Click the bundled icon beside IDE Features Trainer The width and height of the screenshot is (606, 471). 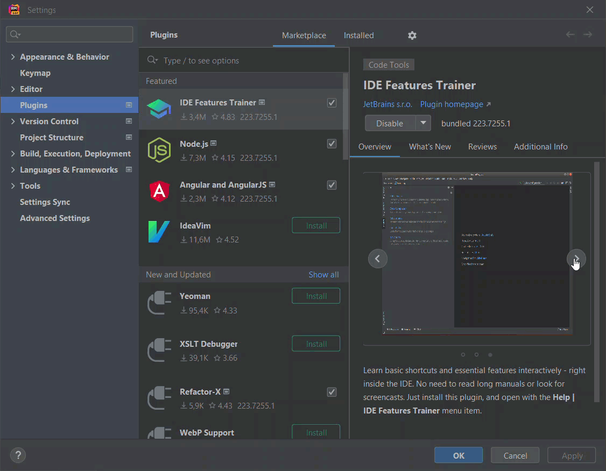pyautogui.click(x=262, y=102)
